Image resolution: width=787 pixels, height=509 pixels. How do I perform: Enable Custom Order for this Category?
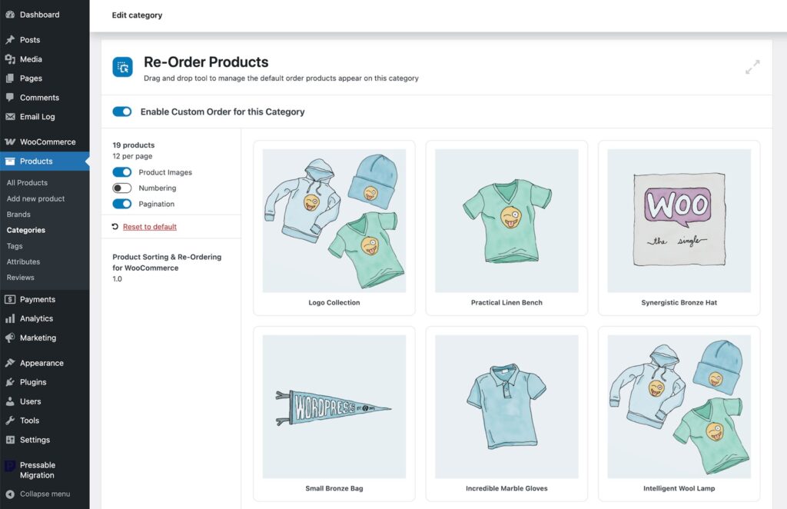pos(122,111)
